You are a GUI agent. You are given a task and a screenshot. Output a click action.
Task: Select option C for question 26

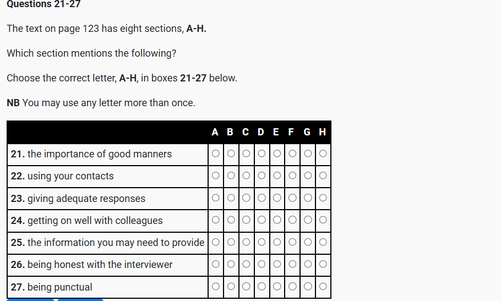click(246, 265)
